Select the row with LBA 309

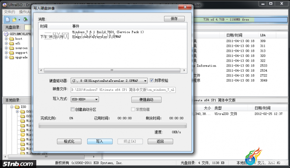tap(241, 41)
